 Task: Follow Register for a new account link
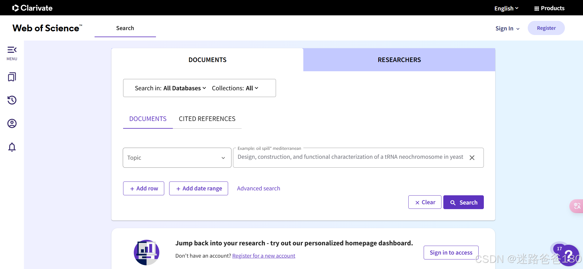264,256
